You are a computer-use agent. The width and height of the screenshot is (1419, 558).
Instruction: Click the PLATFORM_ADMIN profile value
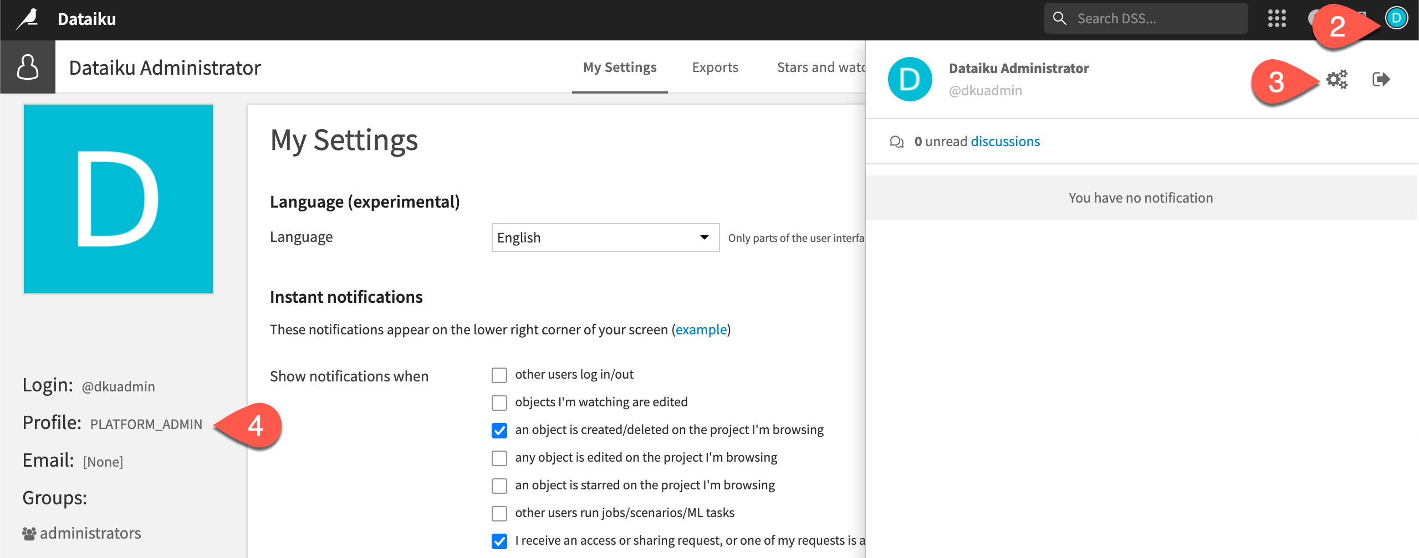pos(146,424)
